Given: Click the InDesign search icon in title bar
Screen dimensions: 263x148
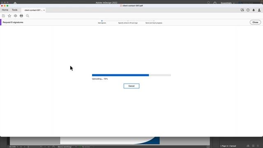Looking at the screenshot, I should [x=208, y=3].
